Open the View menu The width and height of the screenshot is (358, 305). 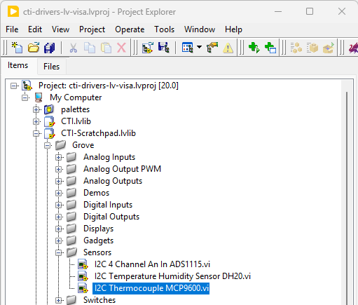point(60,29)
